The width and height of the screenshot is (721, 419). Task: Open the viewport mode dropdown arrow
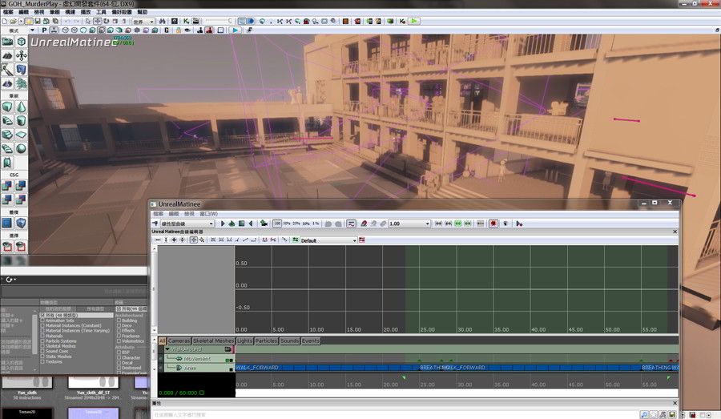click(32, 30)
